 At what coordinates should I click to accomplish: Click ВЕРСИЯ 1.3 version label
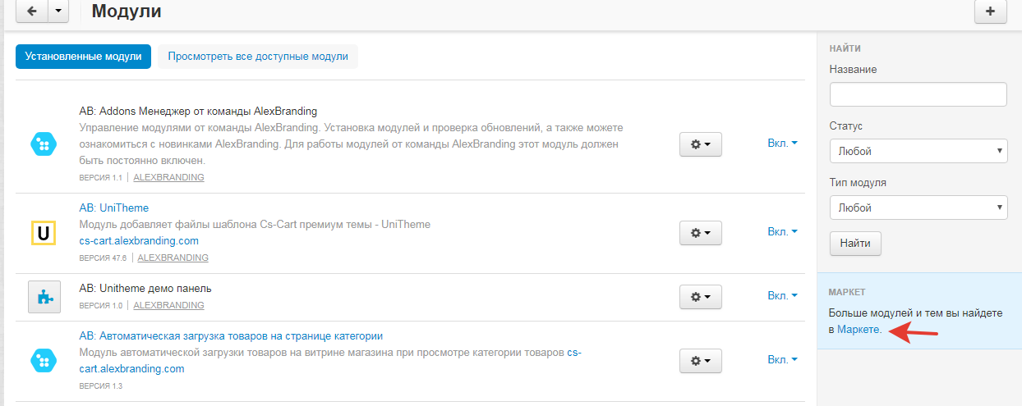pyautogui.click(x=100, y=385)
